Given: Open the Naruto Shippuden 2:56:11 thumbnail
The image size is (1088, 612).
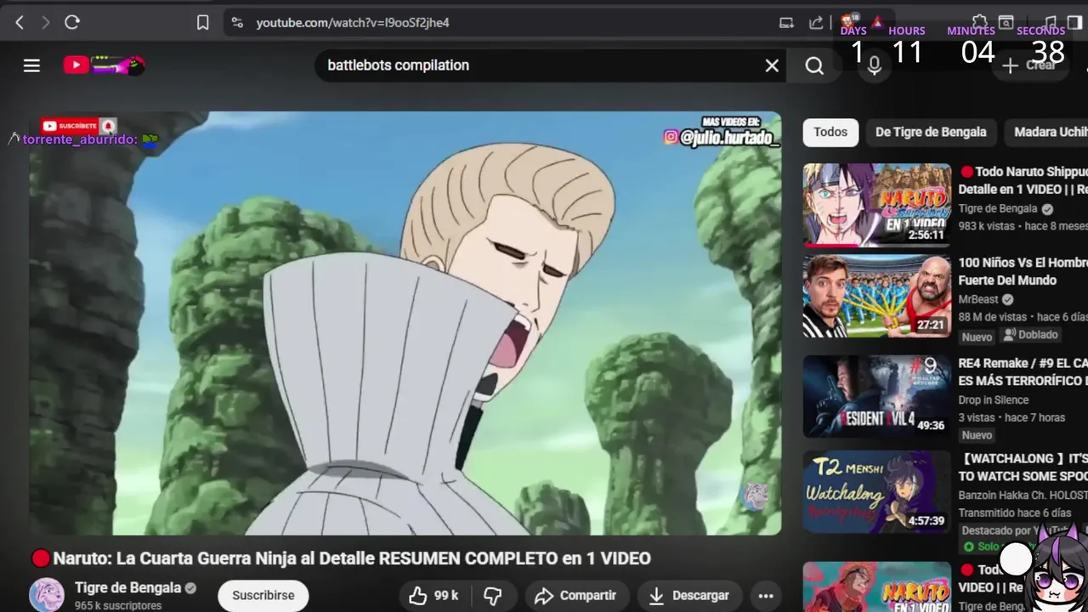Looking at the screenshot, I should (877, 205).
